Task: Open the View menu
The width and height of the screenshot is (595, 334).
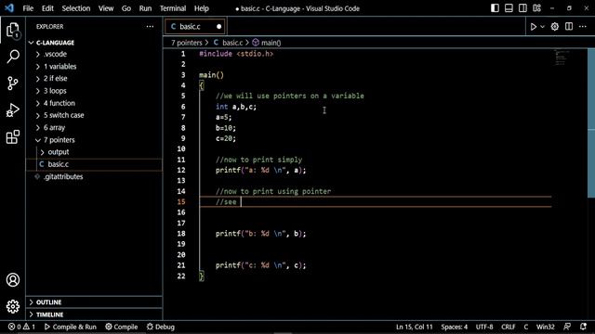Action: tap(106, 8)
